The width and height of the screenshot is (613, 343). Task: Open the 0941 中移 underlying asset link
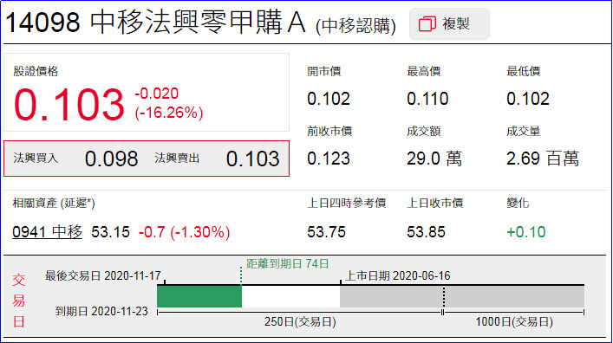tap(48, 231)
